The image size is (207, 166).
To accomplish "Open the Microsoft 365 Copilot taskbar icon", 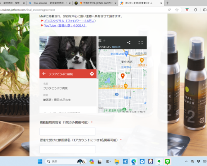I will (x=91, y=161).
